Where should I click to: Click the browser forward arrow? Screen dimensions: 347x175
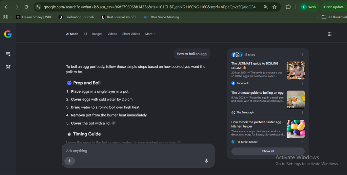pyautogui.click(x=16, y=7)
